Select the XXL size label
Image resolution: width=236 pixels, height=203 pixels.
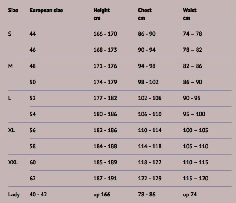click(x=13, y=162)
